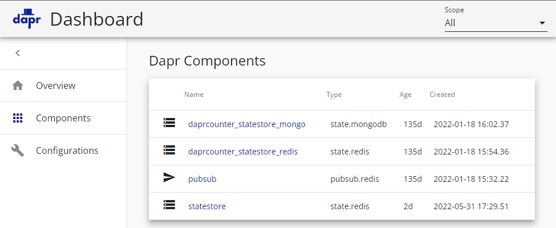Click the Dapr logo icon
The width and height of the screenshot is (556, 228).
tap(27, 19)
